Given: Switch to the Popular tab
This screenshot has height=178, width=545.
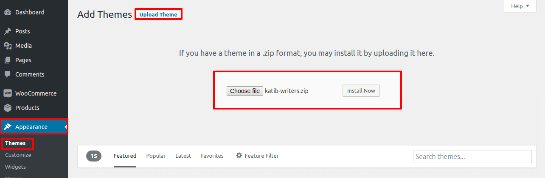Looking at the screenshot, I should coord(156,156).
